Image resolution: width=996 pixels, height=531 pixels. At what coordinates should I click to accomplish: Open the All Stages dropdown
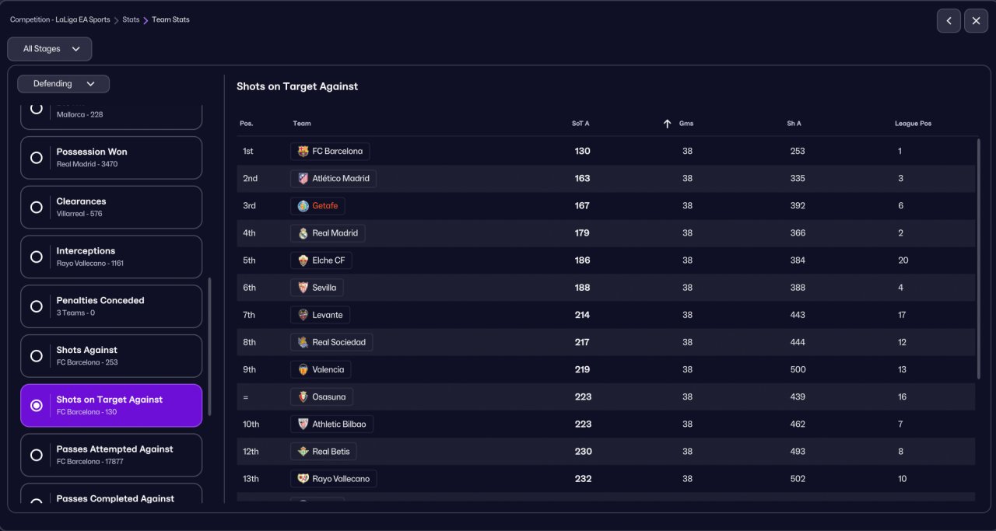click(50, 49)
